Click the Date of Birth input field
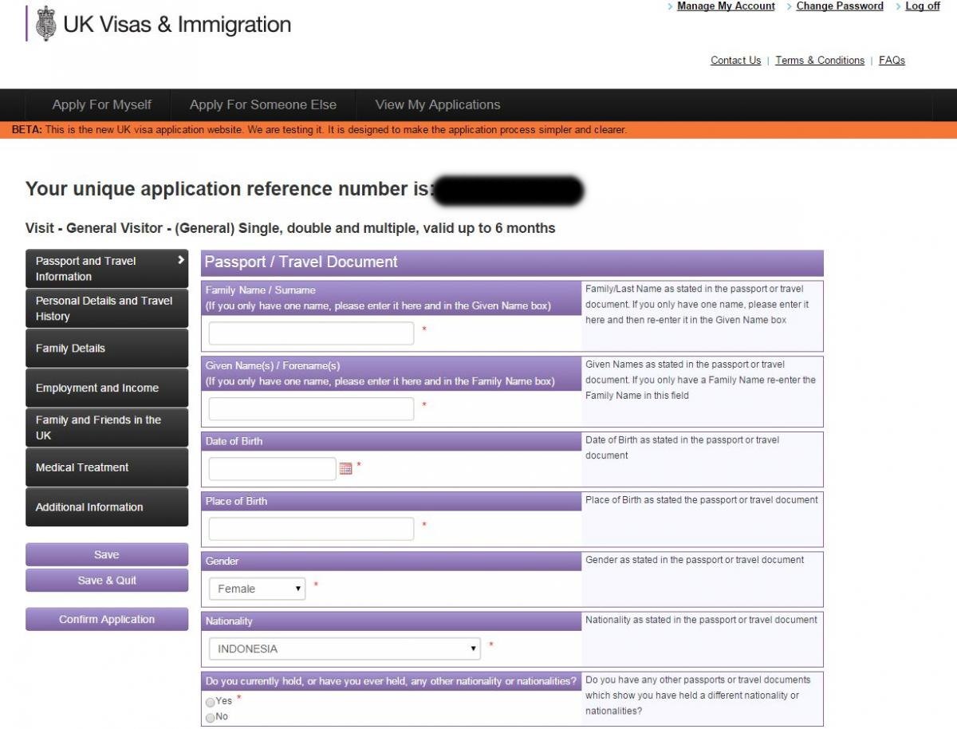 273,469
